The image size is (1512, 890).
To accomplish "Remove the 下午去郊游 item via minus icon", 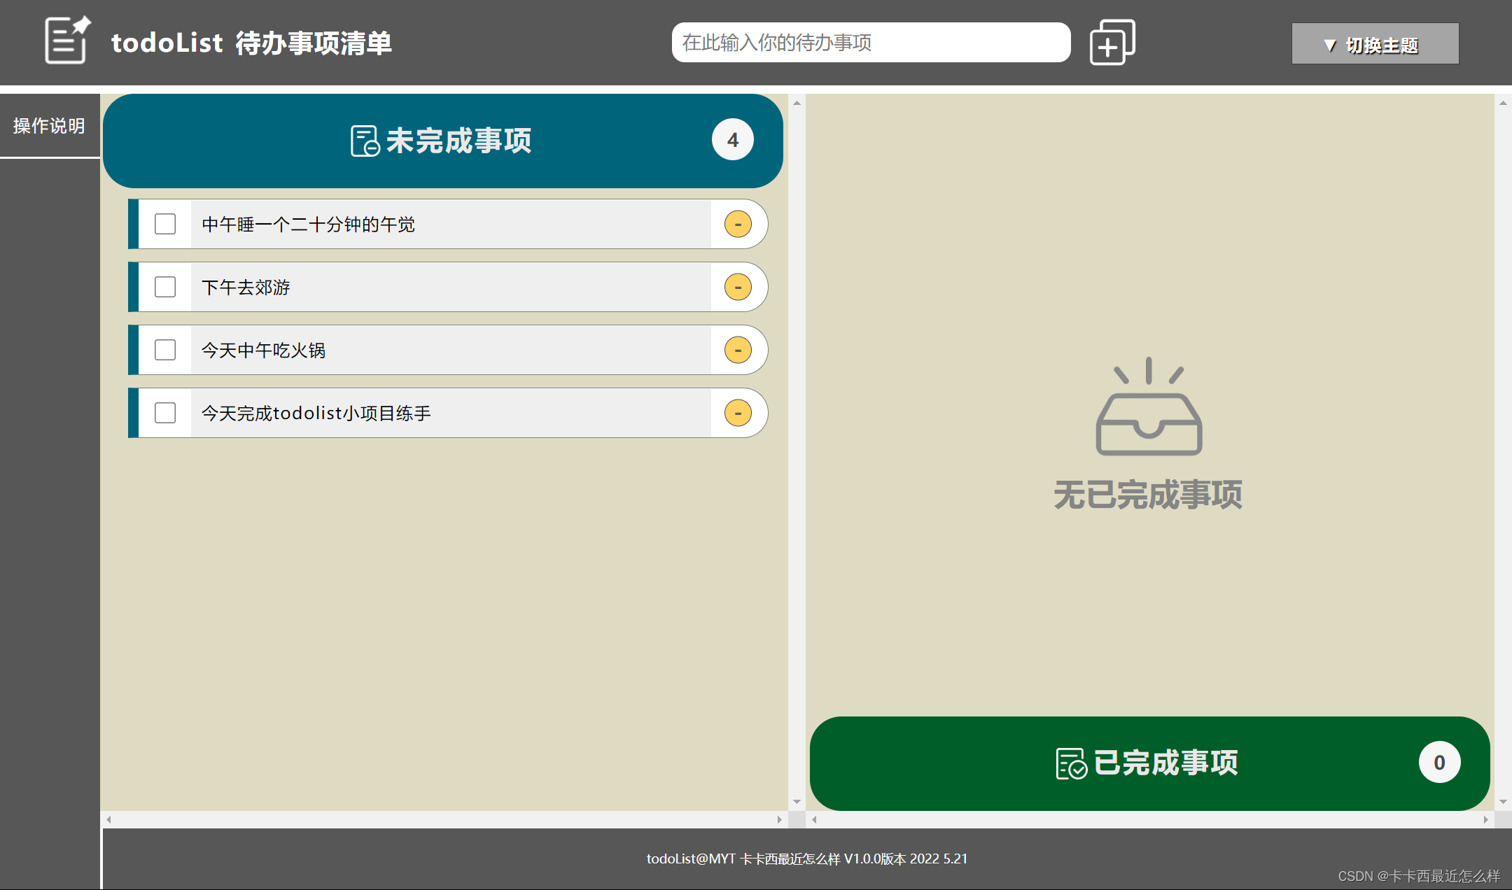I will tap(738, 287).
